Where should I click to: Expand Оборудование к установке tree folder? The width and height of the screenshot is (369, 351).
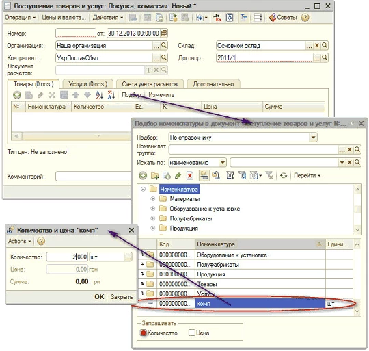point(153,209)
